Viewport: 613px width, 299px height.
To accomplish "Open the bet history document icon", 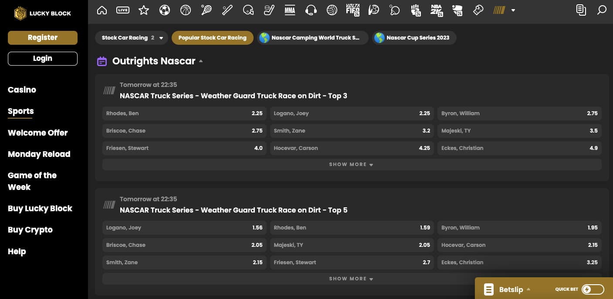I will pos(581,10).
